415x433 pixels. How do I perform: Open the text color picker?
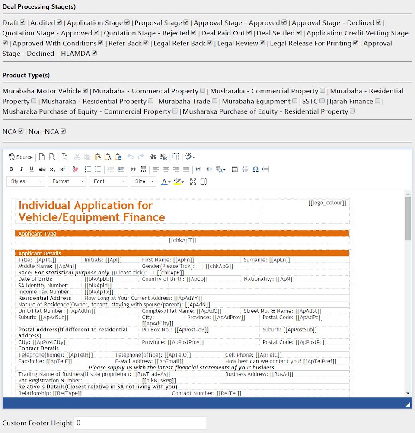[x=166, y=181]
